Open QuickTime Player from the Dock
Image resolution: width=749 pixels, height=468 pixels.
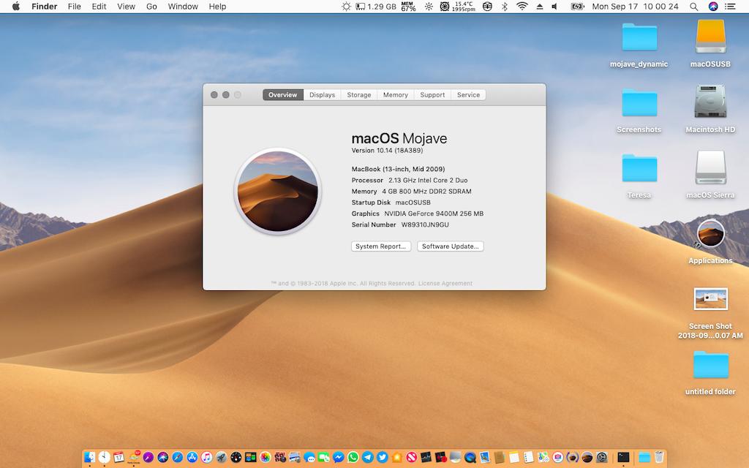pos(470,458)
